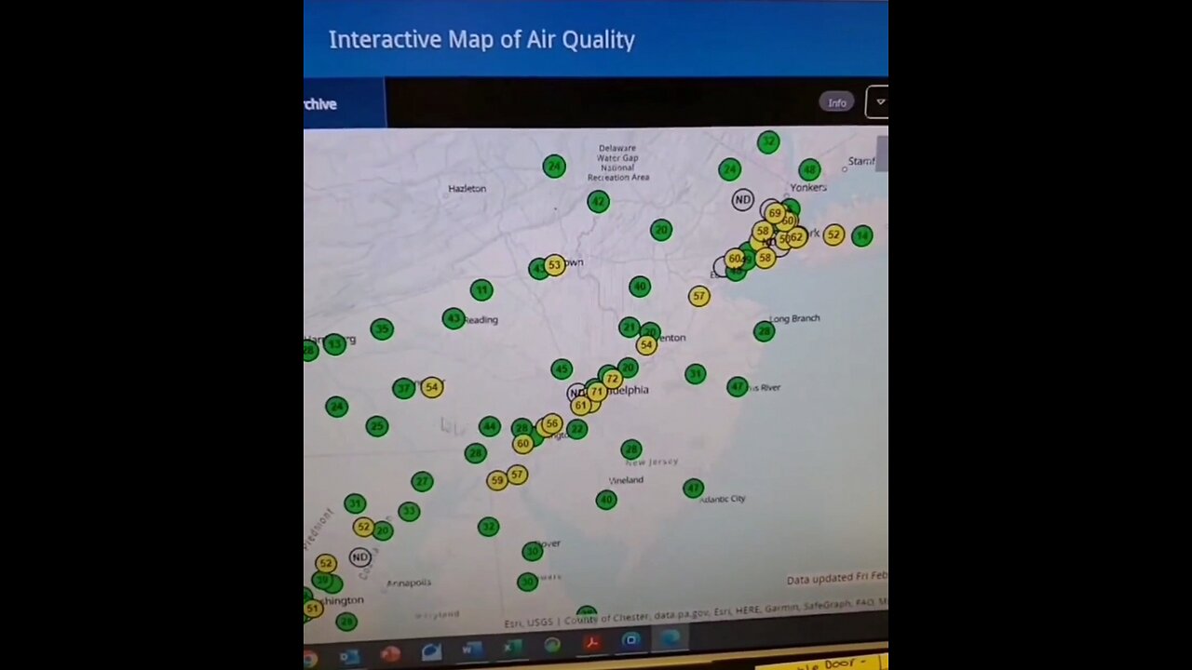Click the green 22 marker right of Wilmington

click(577, 428)
